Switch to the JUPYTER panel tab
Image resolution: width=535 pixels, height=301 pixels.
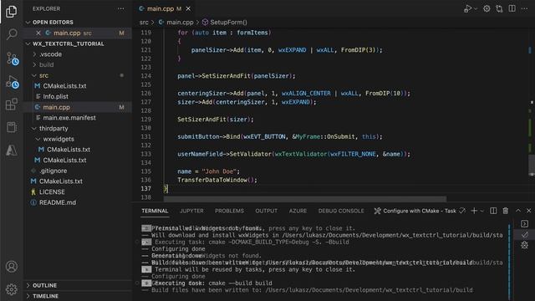click(x=191, y=211)
